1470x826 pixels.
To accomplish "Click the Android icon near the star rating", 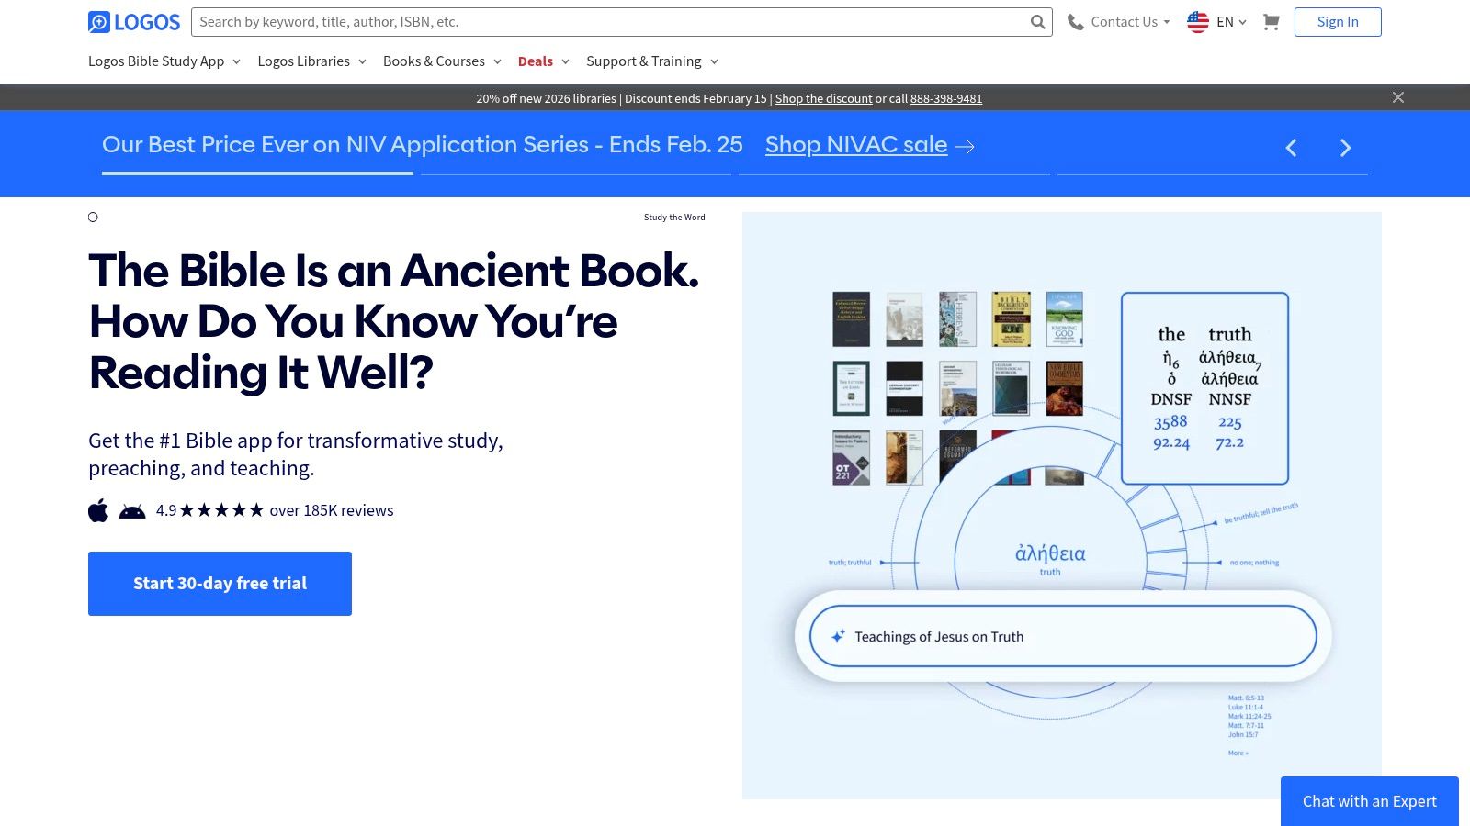I will click(x=131, y=510).
